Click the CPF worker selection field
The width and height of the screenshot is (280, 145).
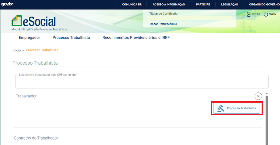tap(142, 82)
